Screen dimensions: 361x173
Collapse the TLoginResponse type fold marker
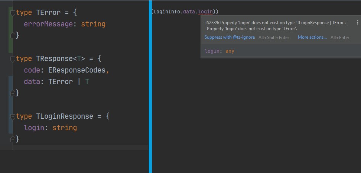click(x=13, y=116)
